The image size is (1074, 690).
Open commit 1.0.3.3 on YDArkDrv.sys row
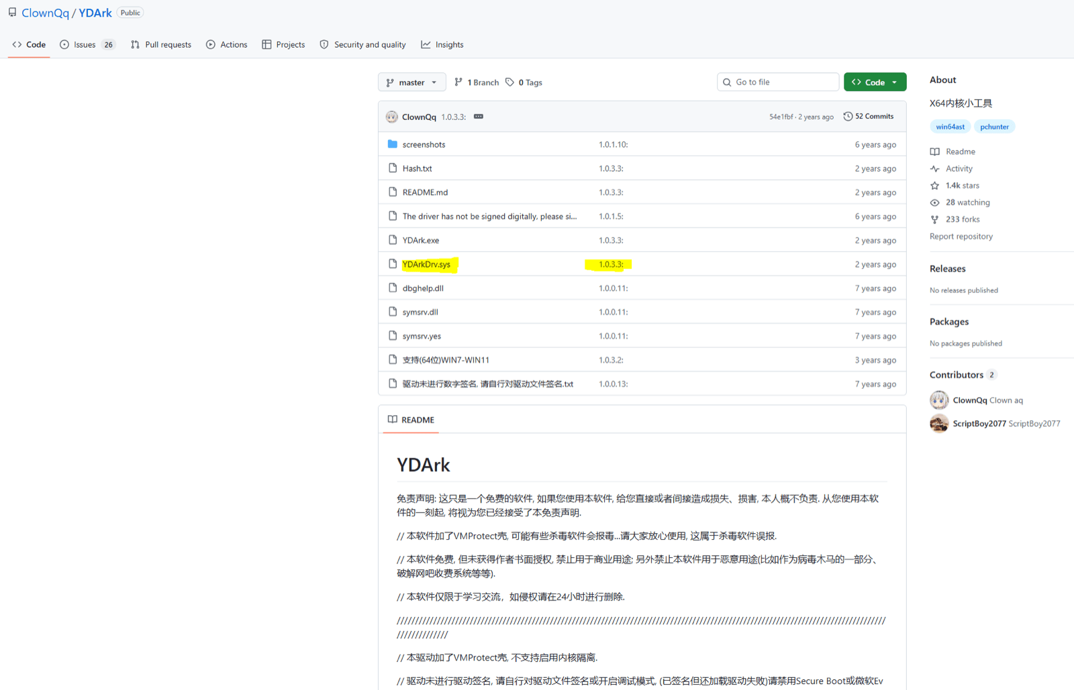611,264
